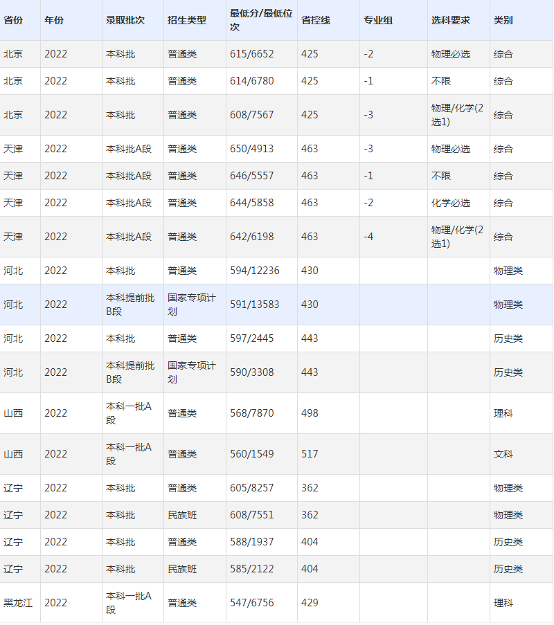Click 物理必选 in the 650/4913 row
554x625 pixels.
tap(451, 149)
